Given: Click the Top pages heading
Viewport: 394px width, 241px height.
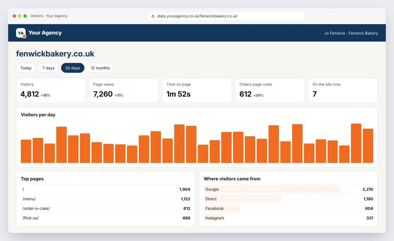Looking at the screenshot, I should pos(32,179).
